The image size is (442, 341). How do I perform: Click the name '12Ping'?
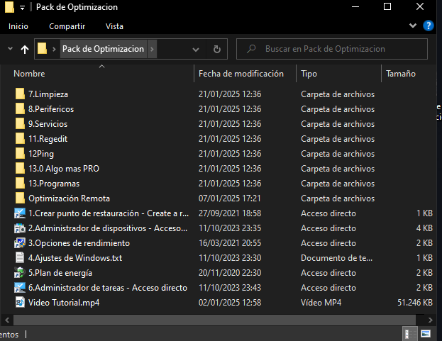click(41, 154)
